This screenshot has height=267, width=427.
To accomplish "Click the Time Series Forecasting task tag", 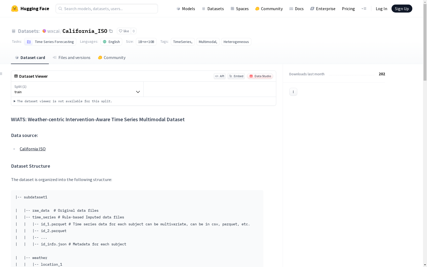I will point(50,42).
